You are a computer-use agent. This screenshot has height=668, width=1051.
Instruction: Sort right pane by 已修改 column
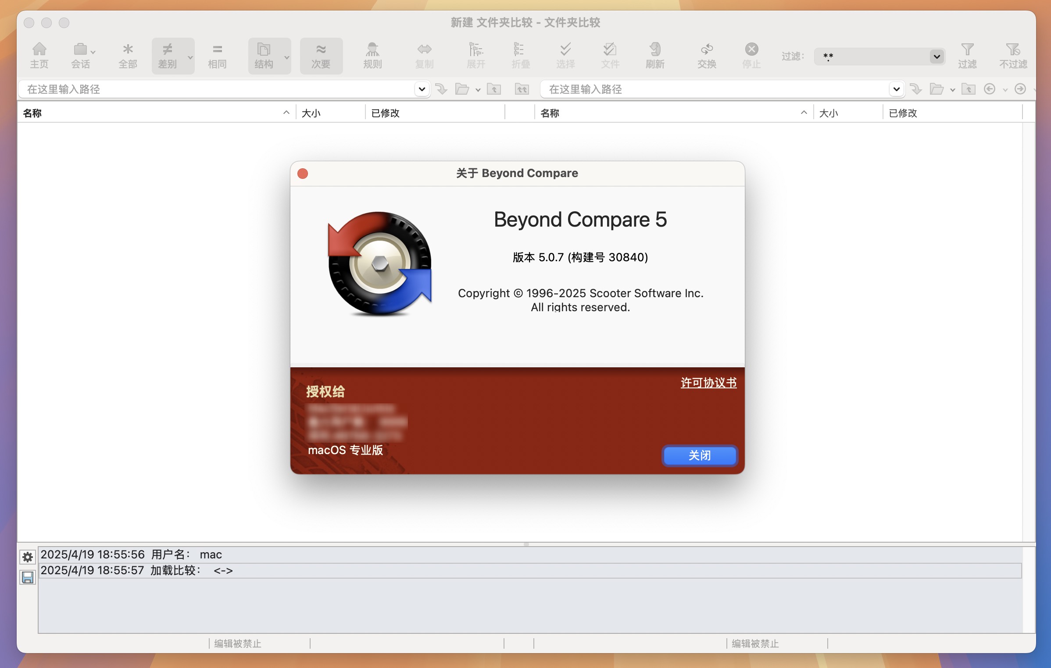[x=953, y=113]
